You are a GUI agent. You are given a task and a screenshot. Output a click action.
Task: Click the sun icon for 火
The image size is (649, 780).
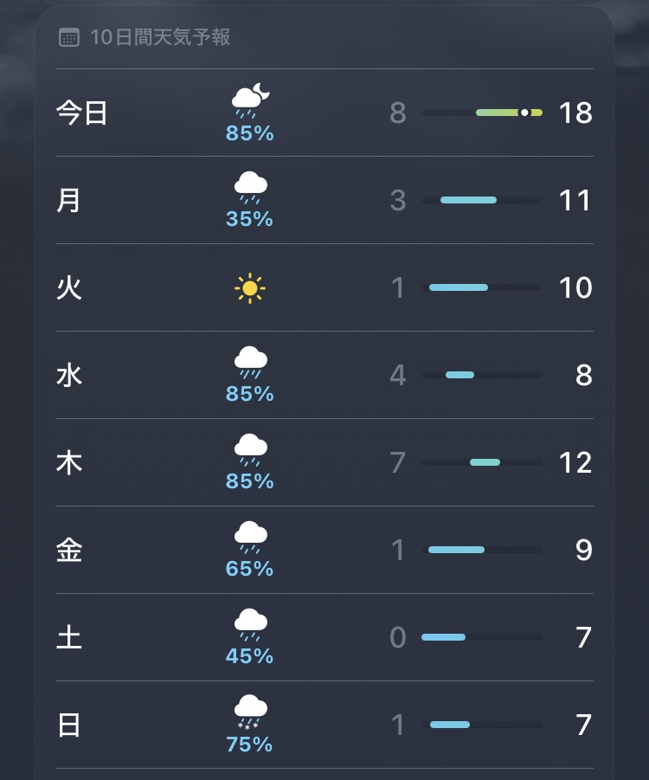[x=250, y=287]
